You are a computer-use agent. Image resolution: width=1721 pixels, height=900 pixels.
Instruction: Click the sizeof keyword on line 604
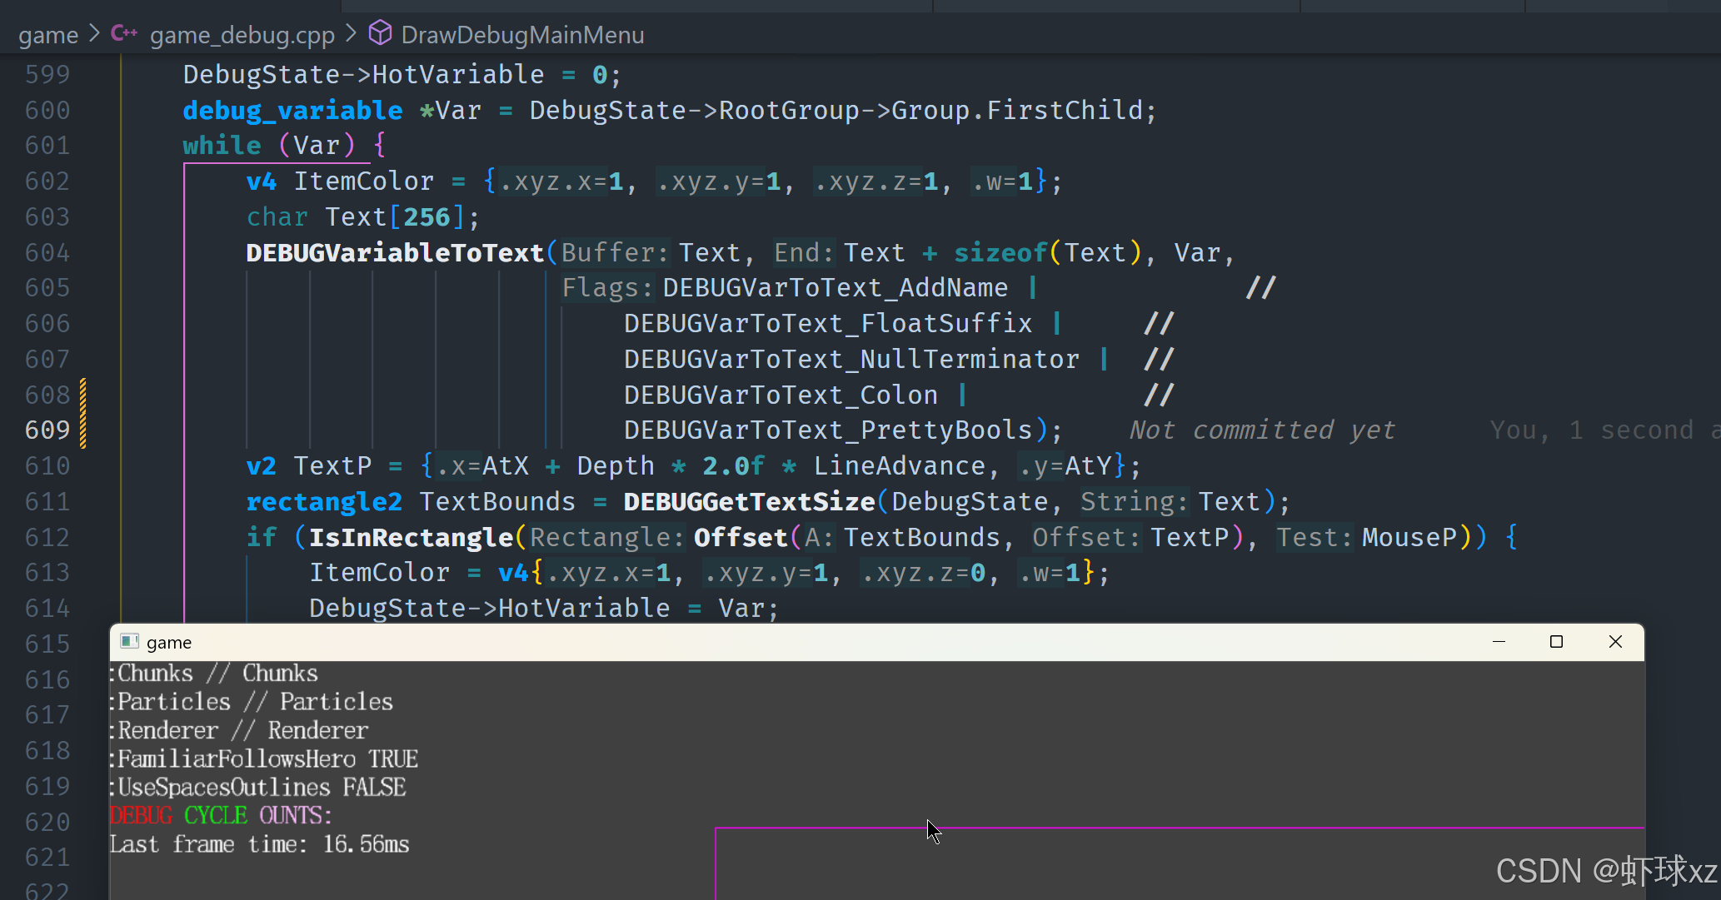click(1000, 253)
